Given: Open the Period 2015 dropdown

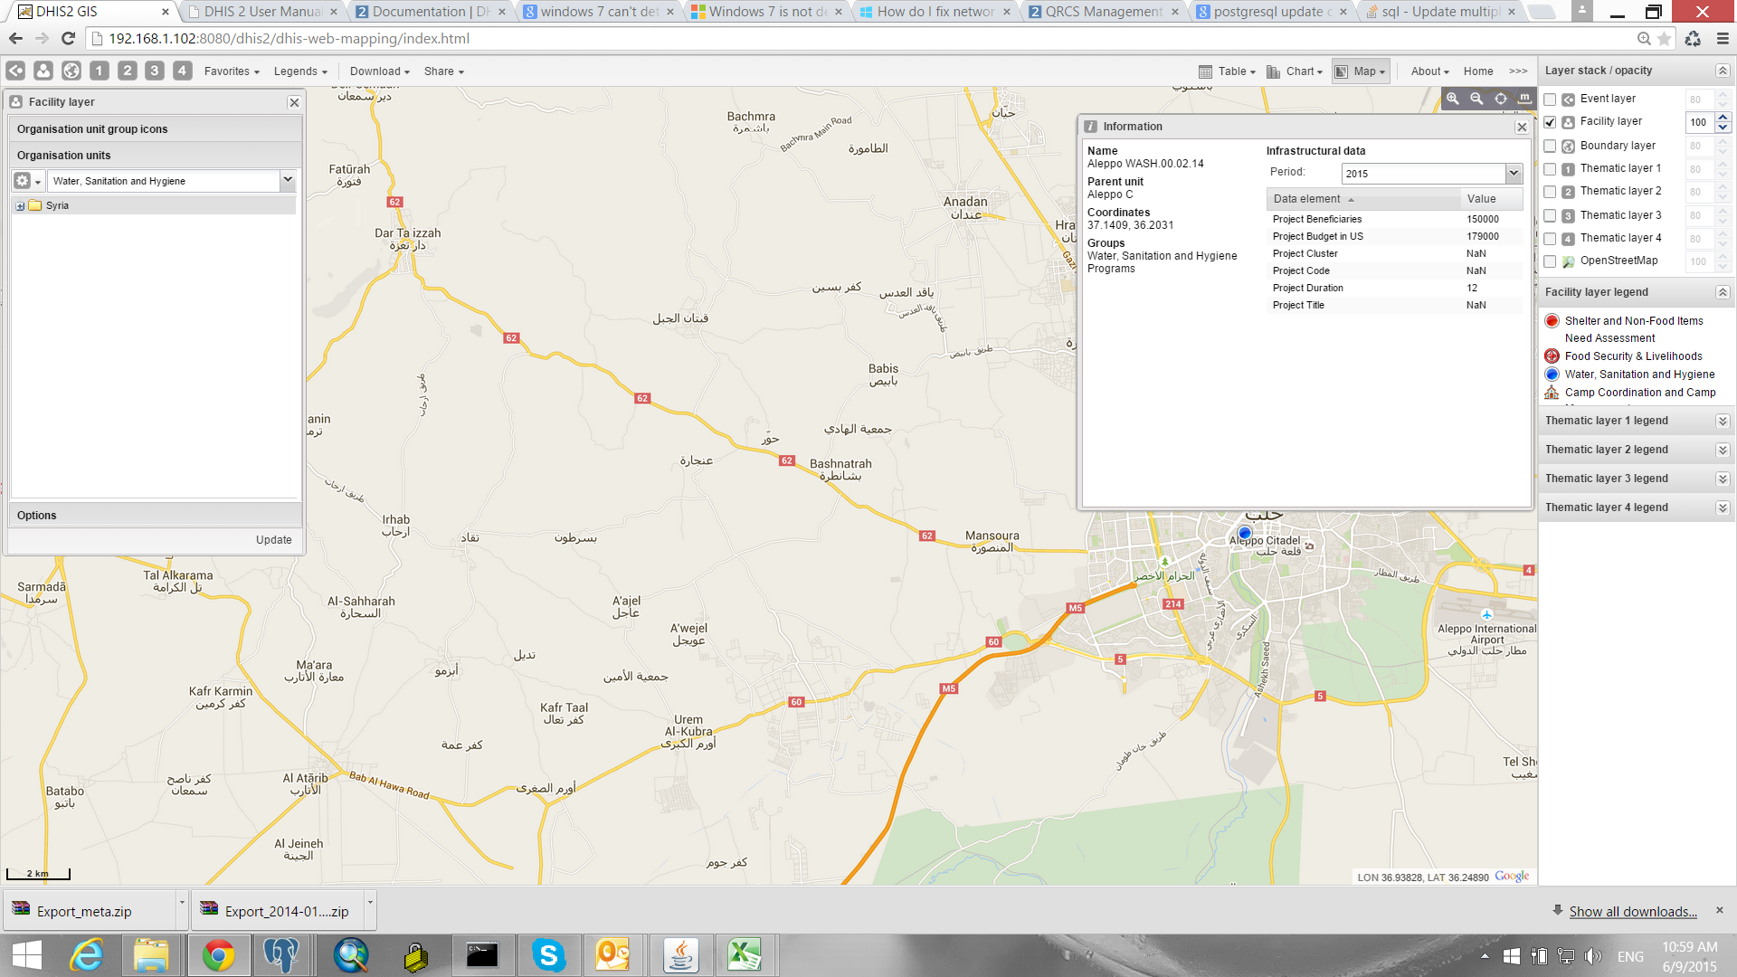Looking at the screenshot, I should pyautogui.click(x=1513, y=173).
